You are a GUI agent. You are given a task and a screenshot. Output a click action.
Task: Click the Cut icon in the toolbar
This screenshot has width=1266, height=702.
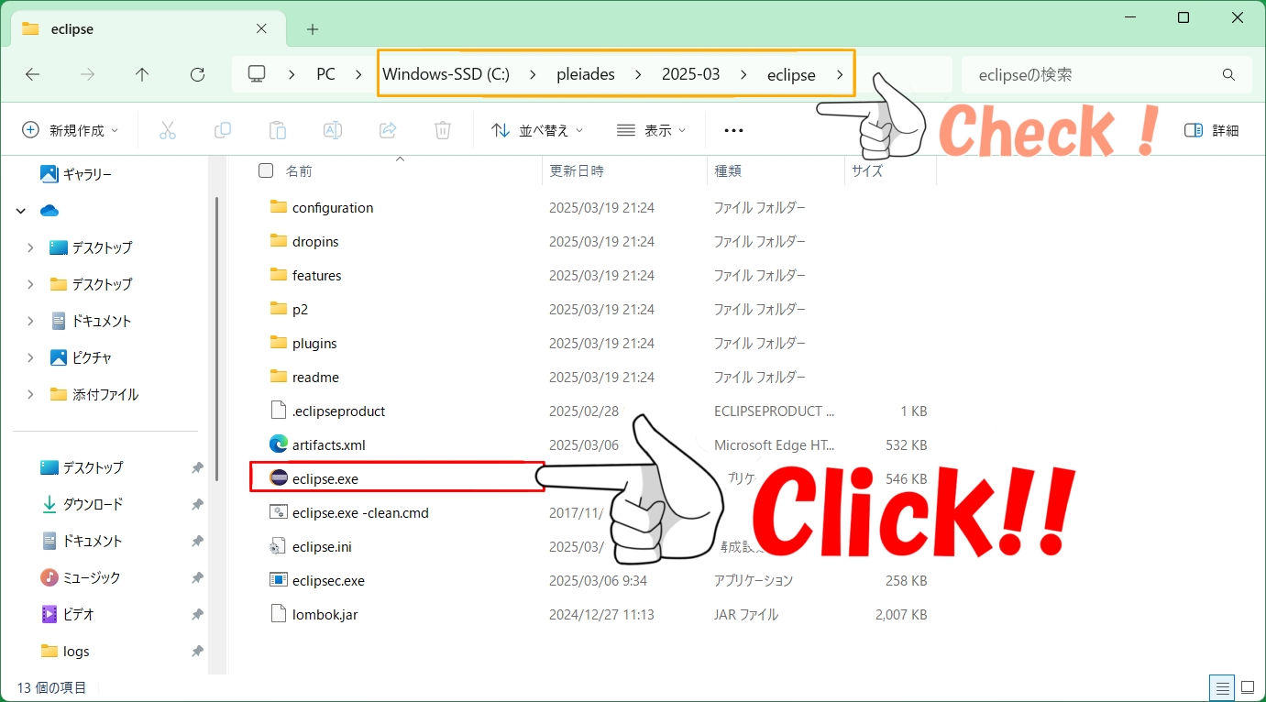167,129
